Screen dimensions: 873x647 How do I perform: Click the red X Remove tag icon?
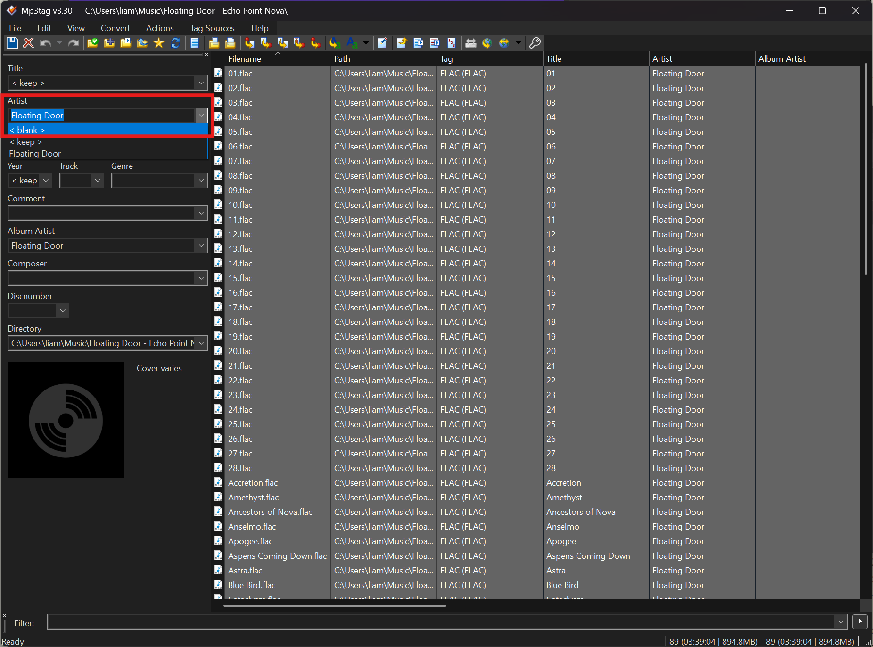29,43
